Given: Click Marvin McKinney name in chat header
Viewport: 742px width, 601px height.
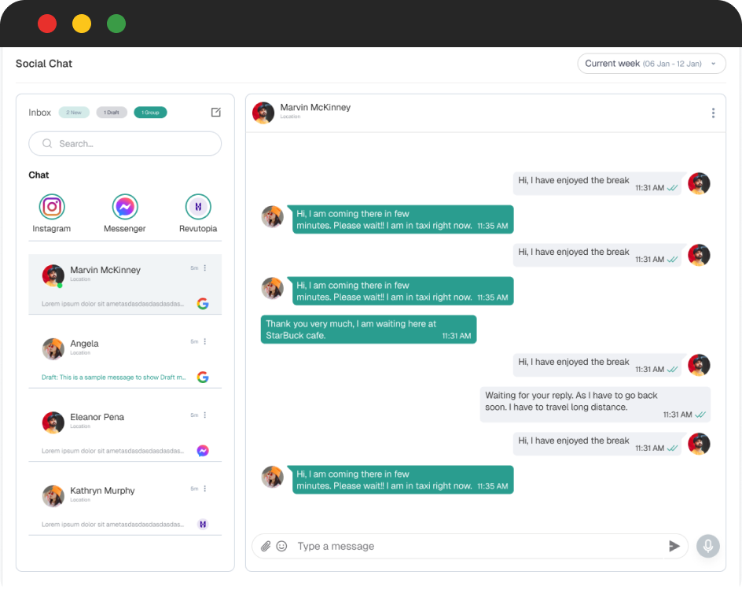Looking at the screenshot, I should coord(315,108).
